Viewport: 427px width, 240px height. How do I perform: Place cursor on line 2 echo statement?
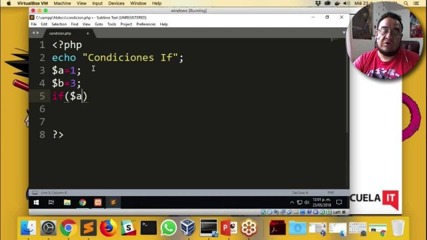tap(117, 58)
